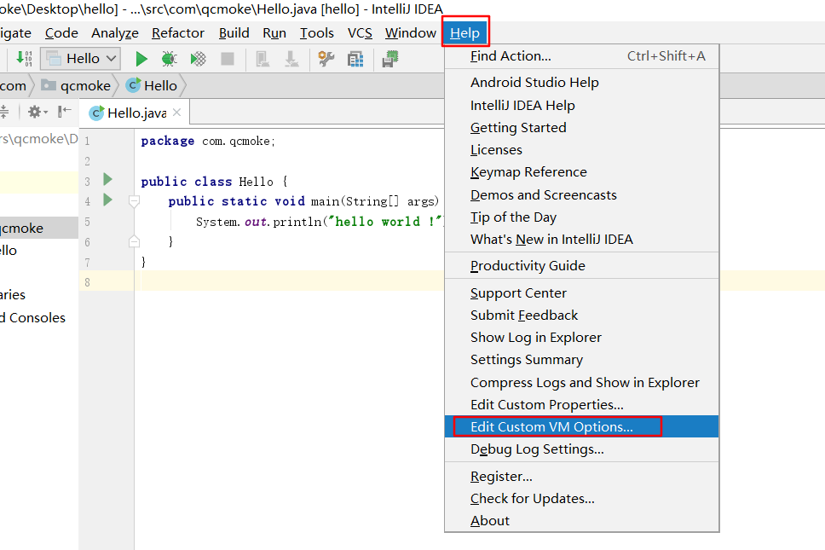The width and height of the screenshot is (825, 550).
Task: Open the Productivity Guide
Action: [582, 265]
